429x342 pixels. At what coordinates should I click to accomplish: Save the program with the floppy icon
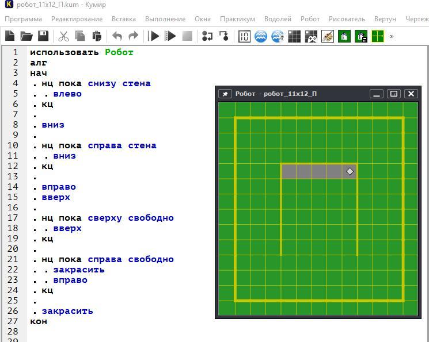pos(43,36)
